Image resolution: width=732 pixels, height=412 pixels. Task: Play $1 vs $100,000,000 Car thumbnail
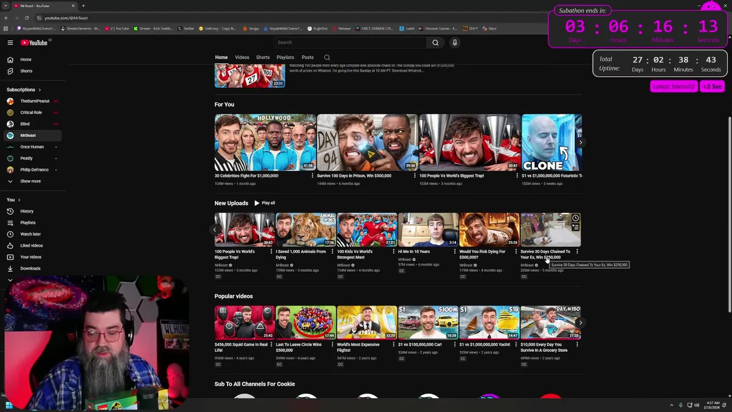tap(428, 323)
